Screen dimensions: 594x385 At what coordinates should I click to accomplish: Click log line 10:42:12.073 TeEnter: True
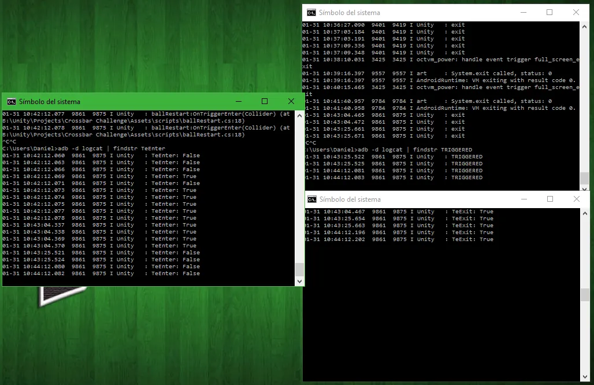99,190
